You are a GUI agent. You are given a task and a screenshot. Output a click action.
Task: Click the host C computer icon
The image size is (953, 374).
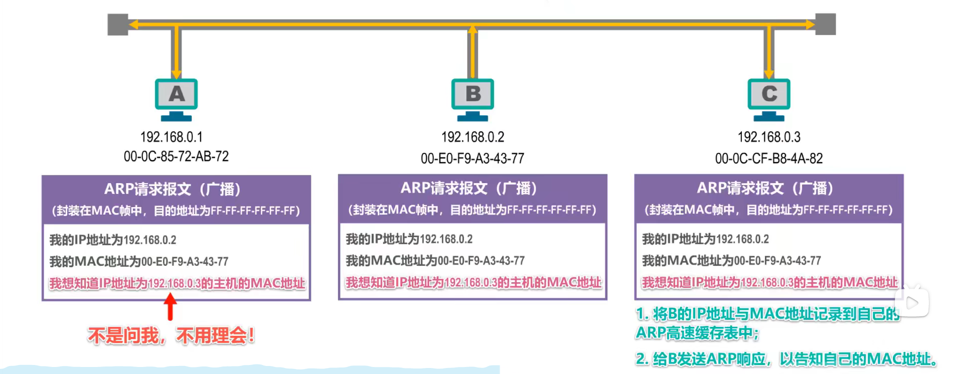coord(769,100)
